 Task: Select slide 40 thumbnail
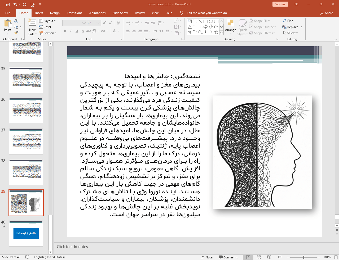point(26,234)
